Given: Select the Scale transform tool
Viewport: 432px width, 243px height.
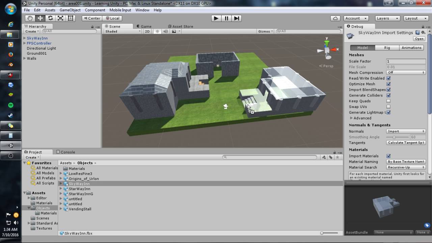Looking at the screenshot, I should (60, 18).
